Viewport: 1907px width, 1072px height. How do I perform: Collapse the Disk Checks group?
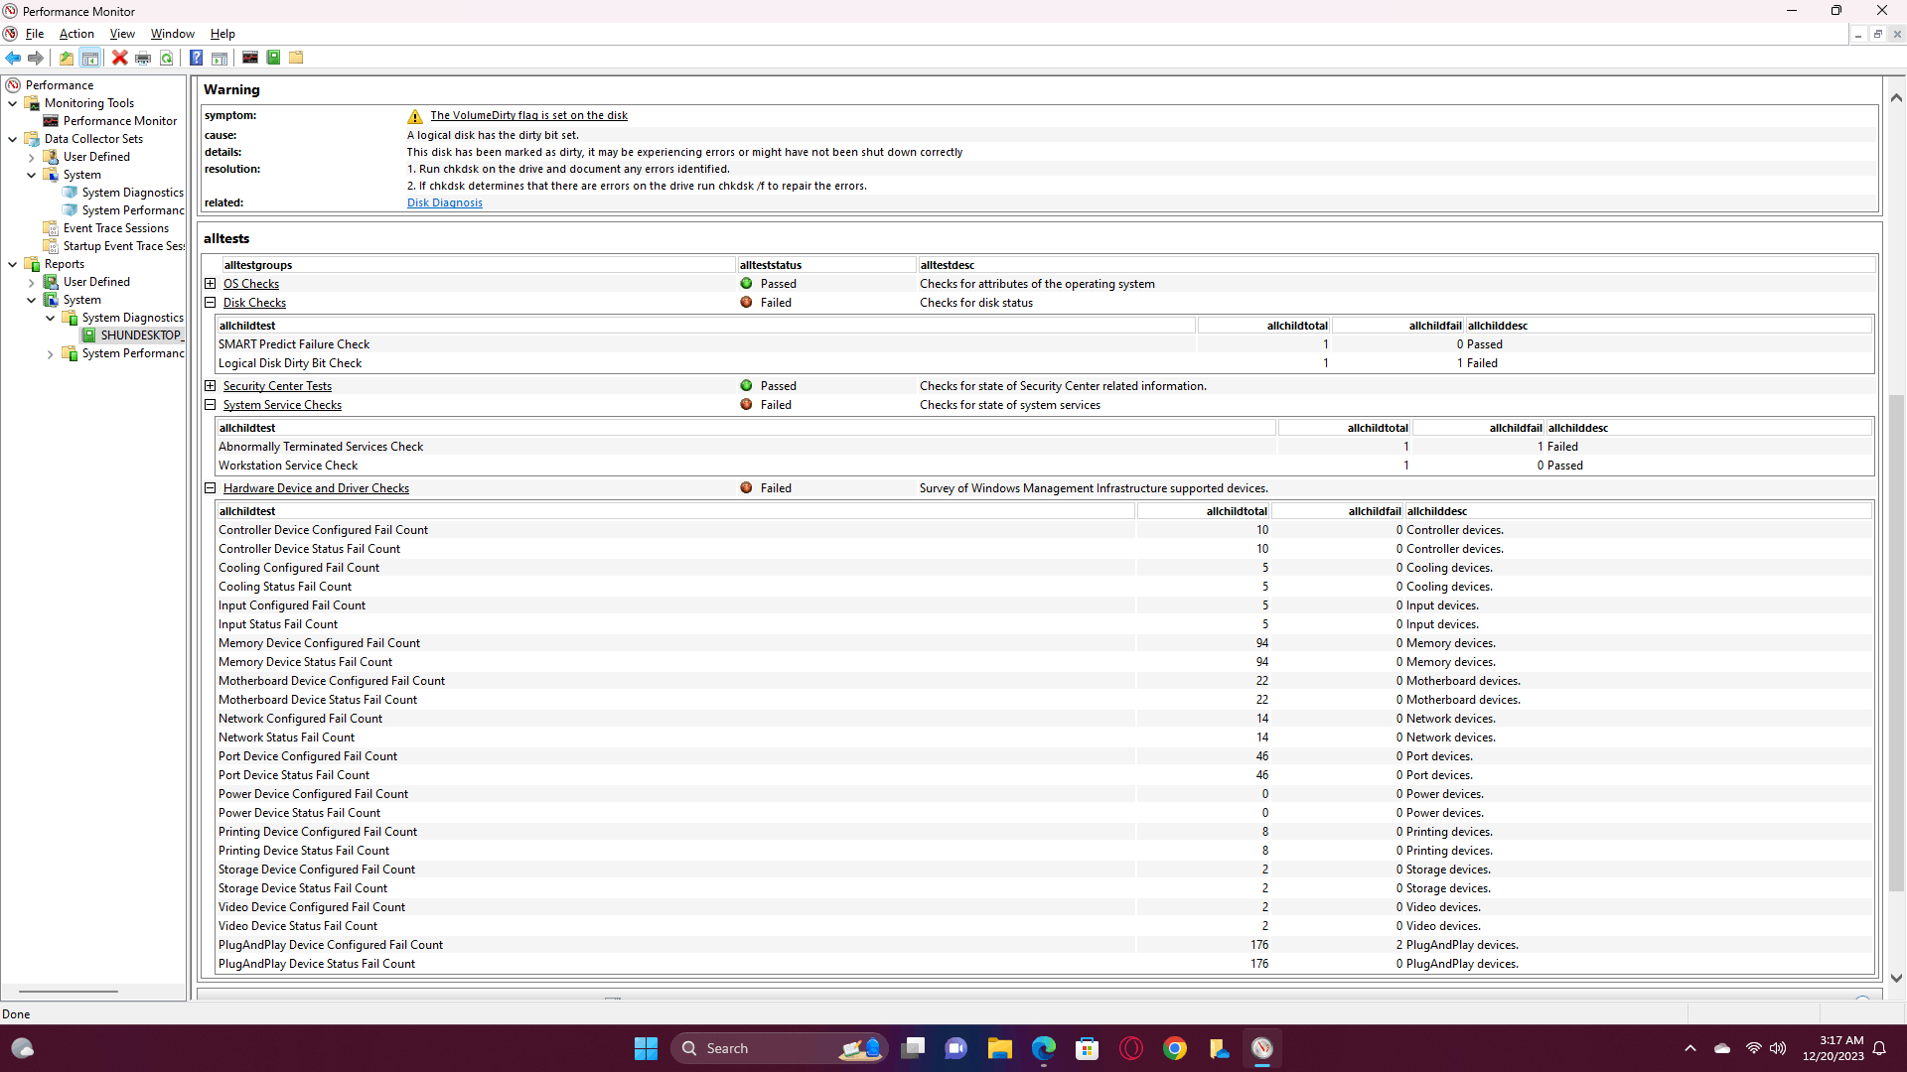(211, 303)
